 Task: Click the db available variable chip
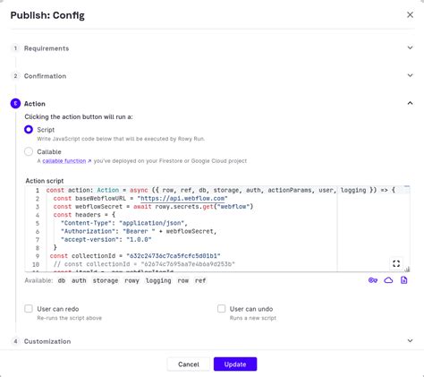[x=62, y=280]
